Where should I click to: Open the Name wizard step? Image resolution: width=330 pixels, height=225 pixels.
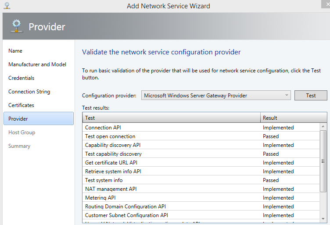click(x=15, y=51)
